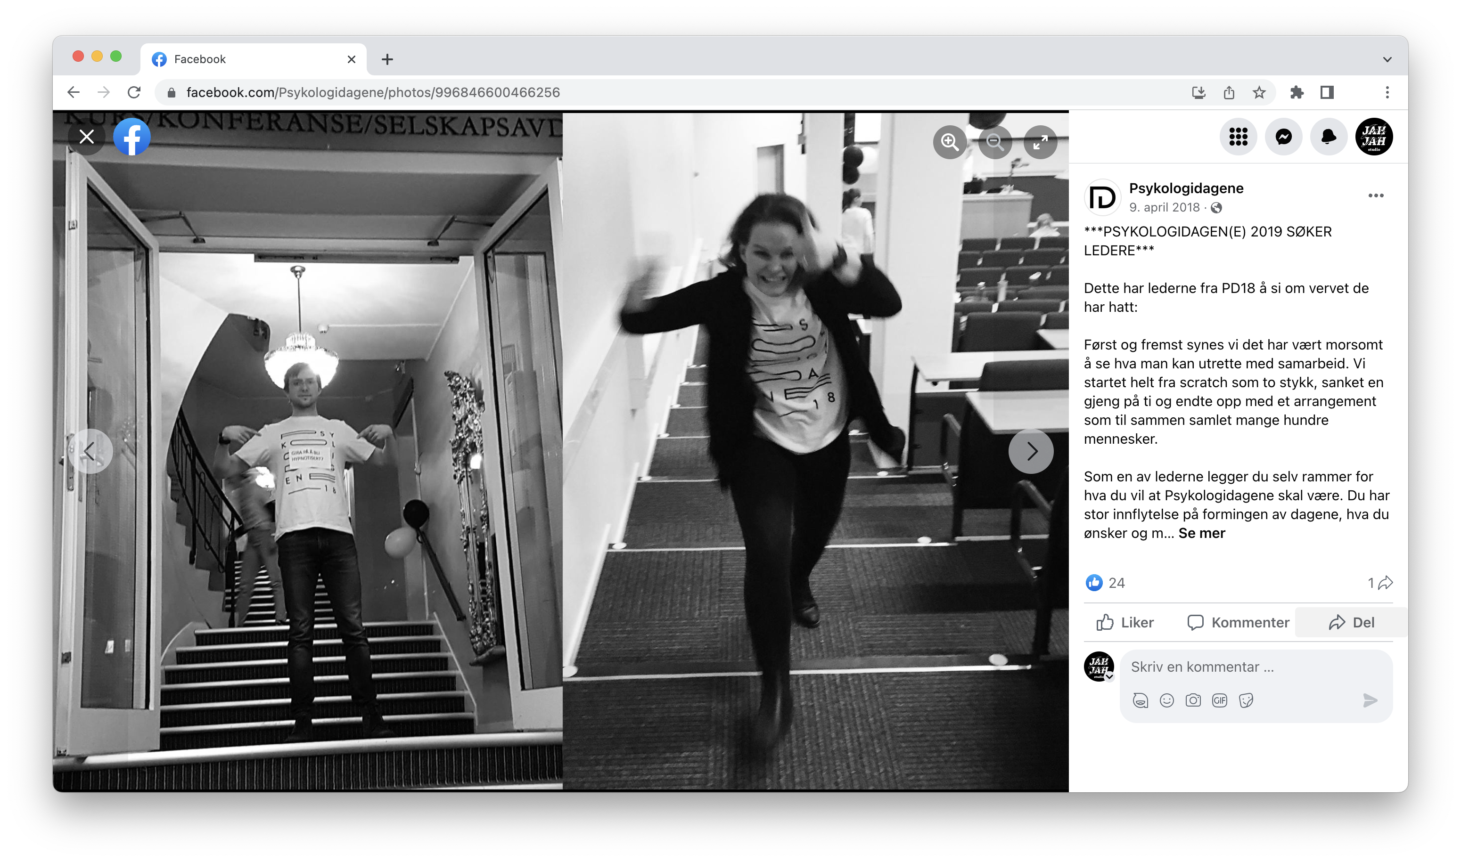Open emoji picker in comment box

pos(1166,700)
